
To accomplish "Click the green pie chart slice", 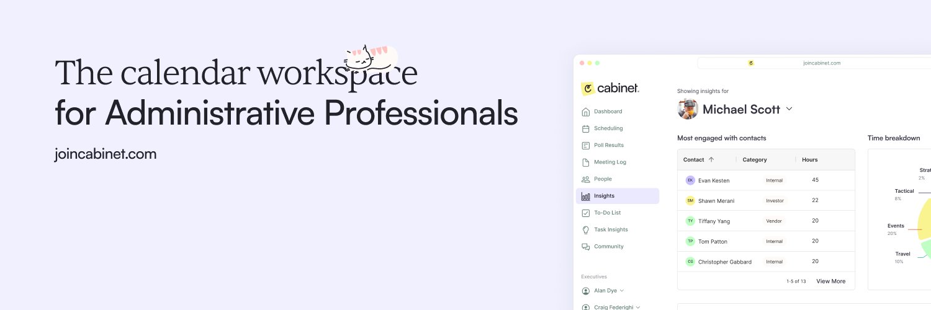I will tap(927, 249).
